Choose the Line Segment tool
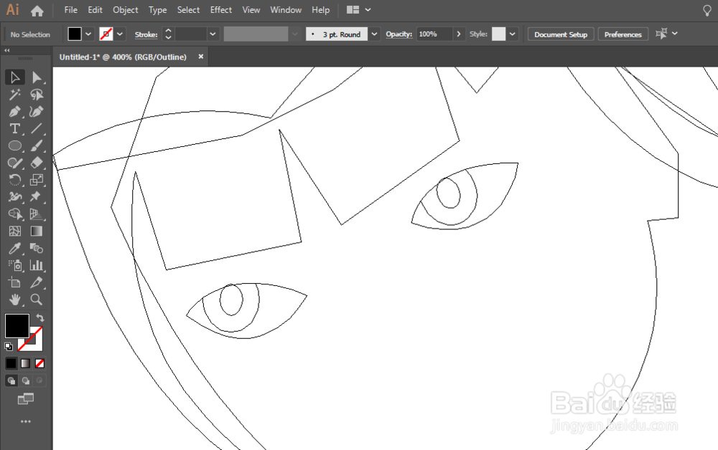718x450 pixels. point(37,129)
